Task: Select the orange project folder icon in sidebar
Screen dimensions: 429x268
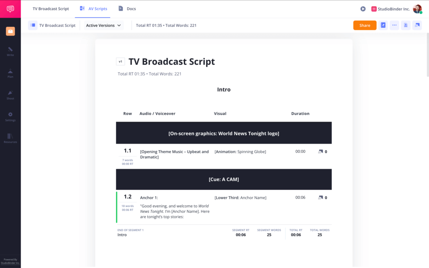Action: [10, 31]
